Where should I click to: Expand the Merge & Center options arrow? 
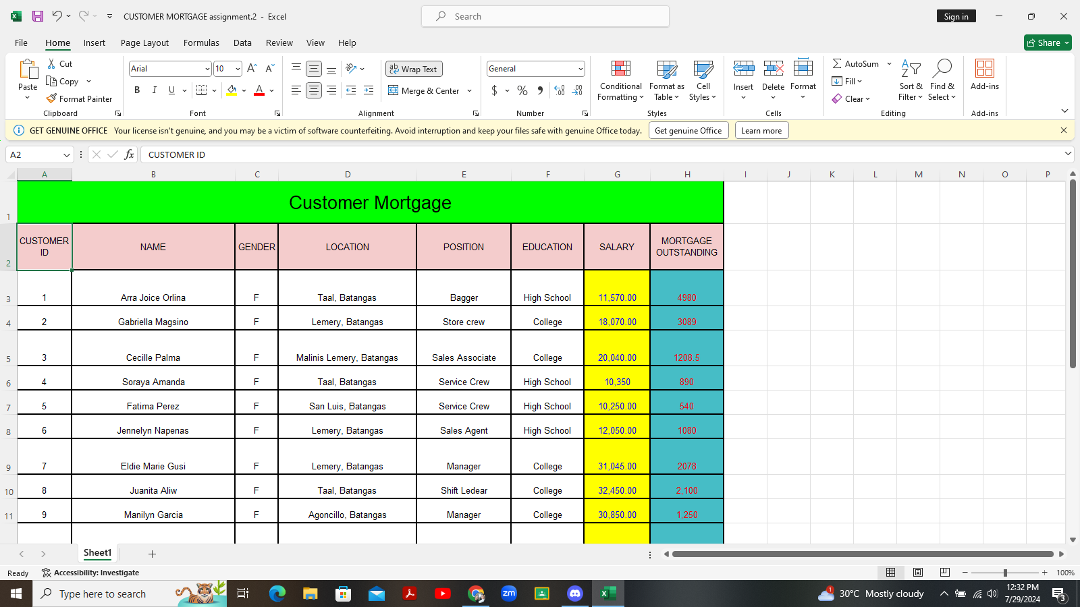[469, 90]
